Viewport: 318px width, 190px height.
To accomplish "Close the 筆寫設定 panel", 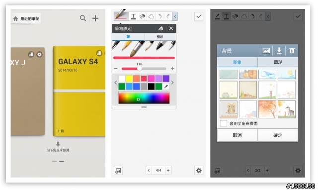I will coord(171,28).
